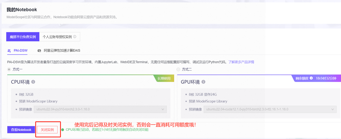
Task: Open the CPU 预装镜像 dropdown
Action: [x=100, y=109]
